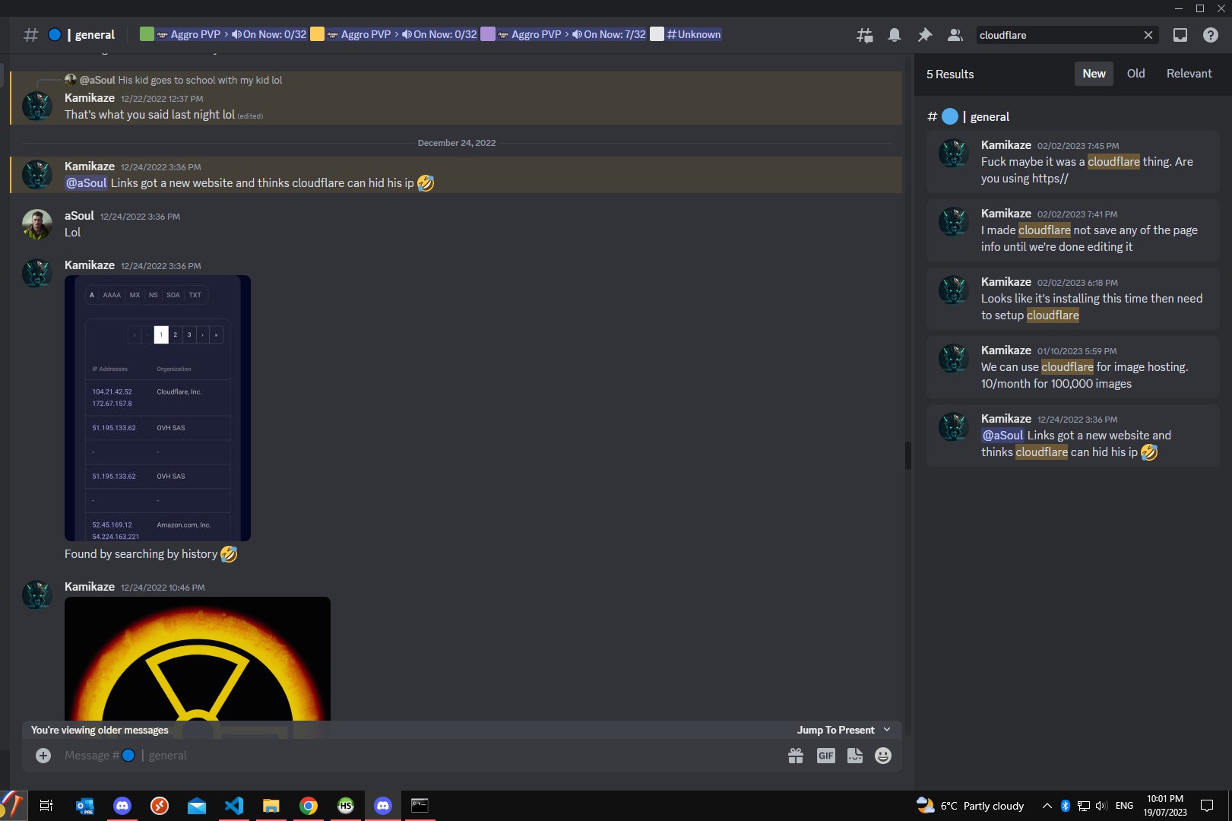Click the '5 Results' count text
The width and height of the screenshot is (1232, 821).
click(950, 74)
